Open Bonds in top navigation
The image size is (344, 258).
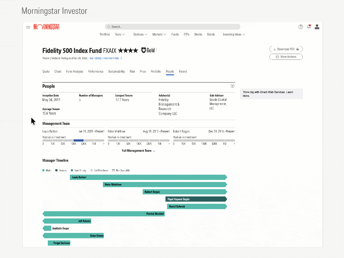coord(211,34)
